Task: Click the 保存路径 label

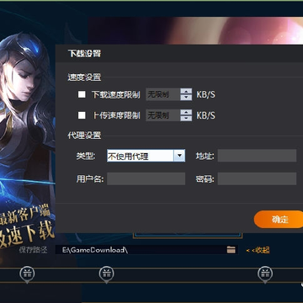Action: pyautogui.click(x=33, y=250)
